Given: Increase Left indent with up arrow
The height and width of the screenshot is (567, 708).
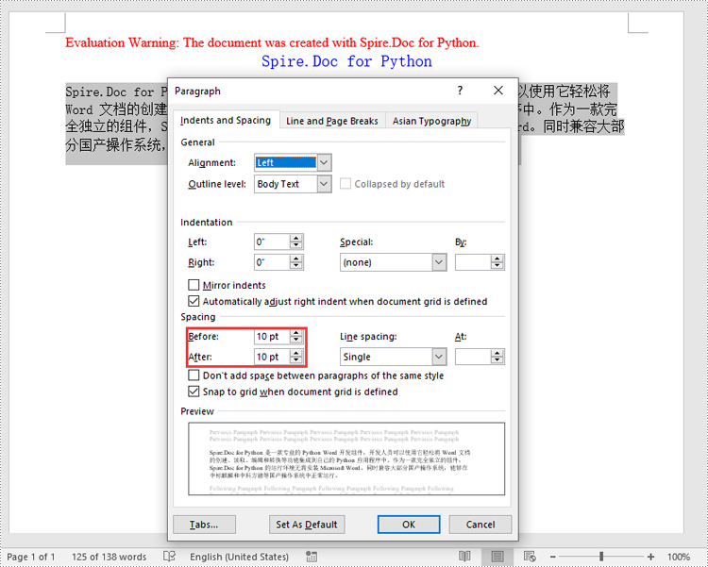Looking at the screenshot, I should pyautogui.click(x=296, y=238).
